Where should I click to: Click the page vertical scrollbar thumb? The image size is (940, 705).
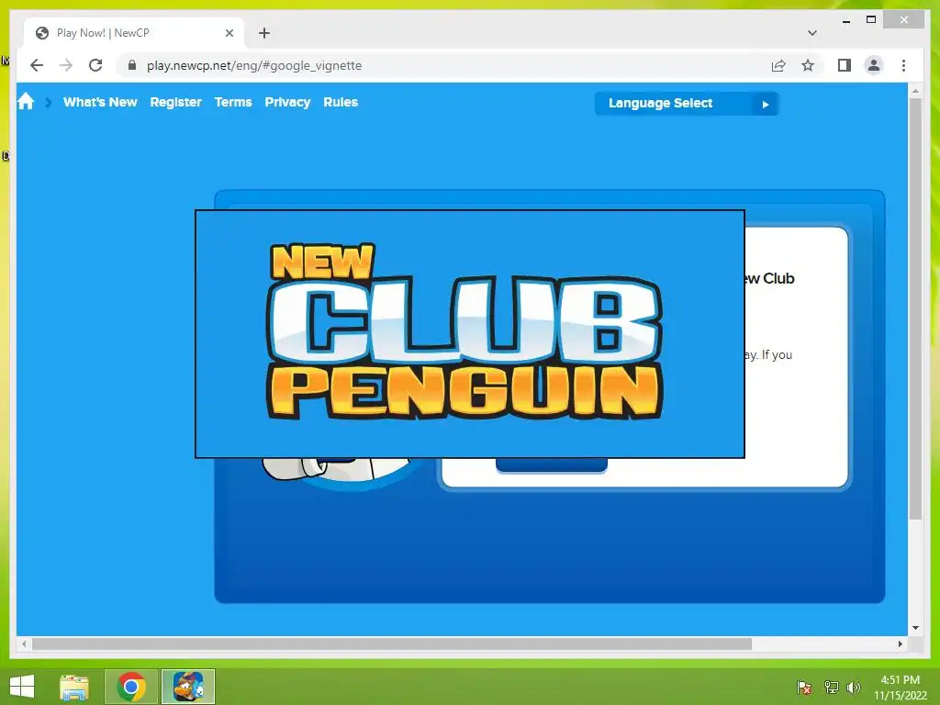[915, 308]
